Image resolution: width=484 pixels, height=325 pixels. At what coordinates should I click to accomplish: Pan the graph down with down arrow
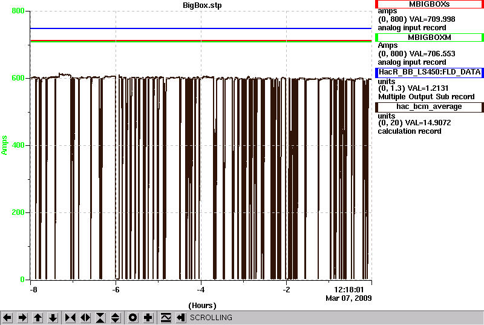click(53, 318)
